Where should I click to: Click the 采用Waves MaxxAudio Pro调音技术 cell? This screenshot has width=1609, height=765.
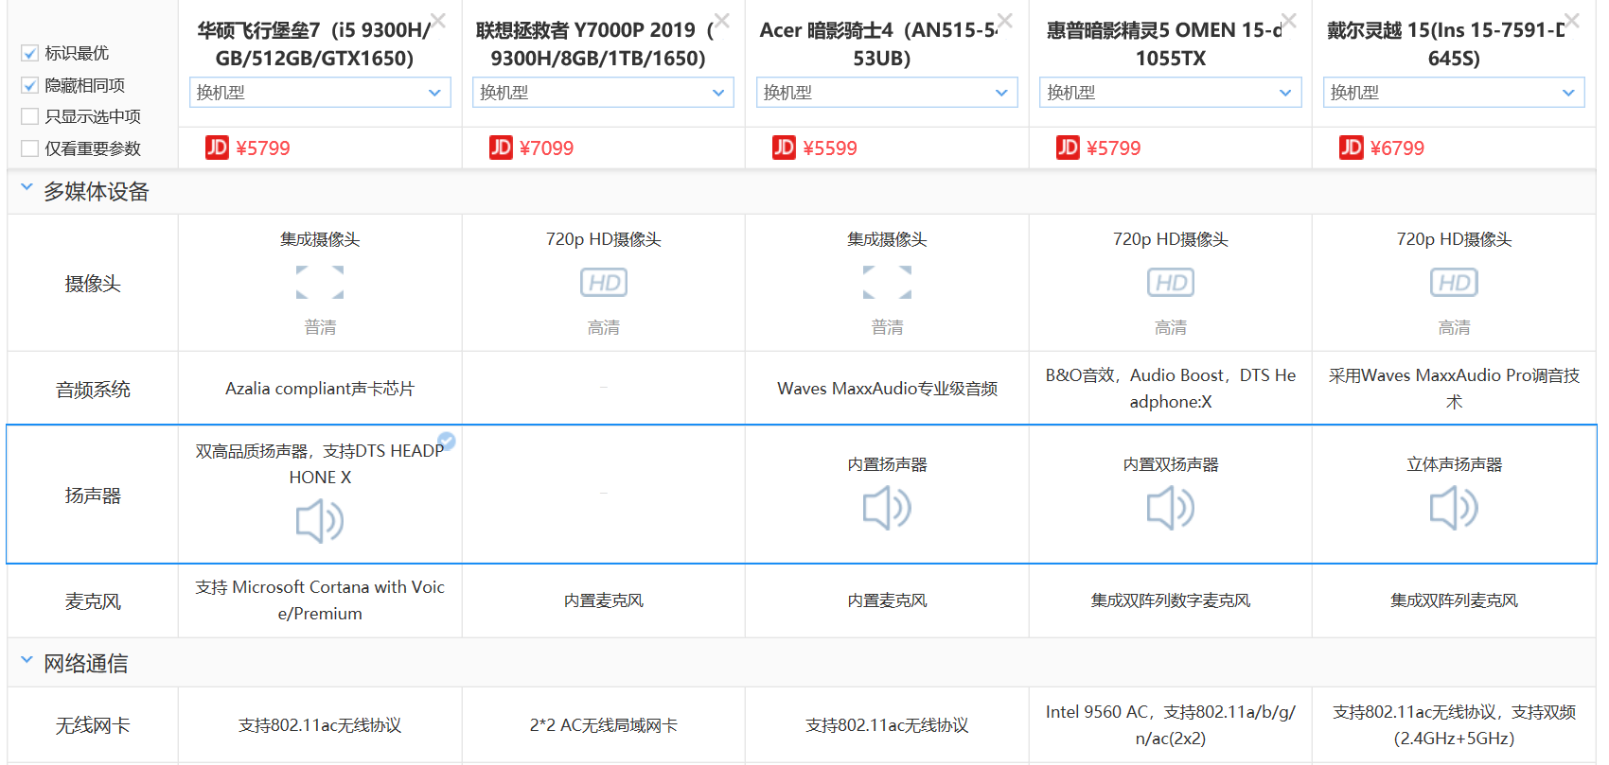(1454, 389)
